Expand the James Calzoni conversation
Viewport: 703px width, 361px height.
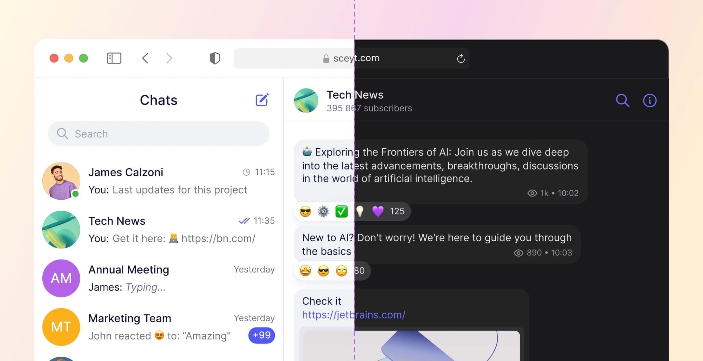pos(159,180)
